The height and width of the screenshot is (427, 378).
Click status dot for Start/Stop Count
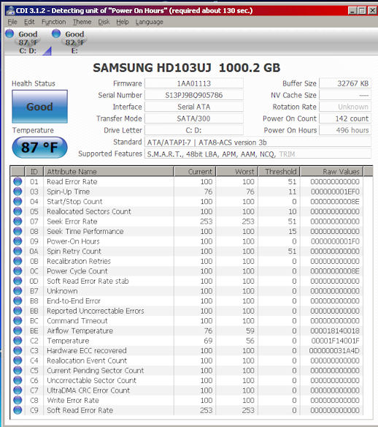(x=18, y=201)
